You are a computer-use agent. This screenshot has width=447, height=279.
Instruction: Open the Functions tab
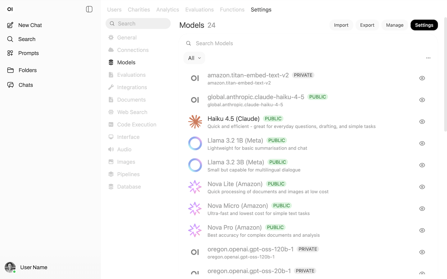pyautogui.click(x=232, y=10)
